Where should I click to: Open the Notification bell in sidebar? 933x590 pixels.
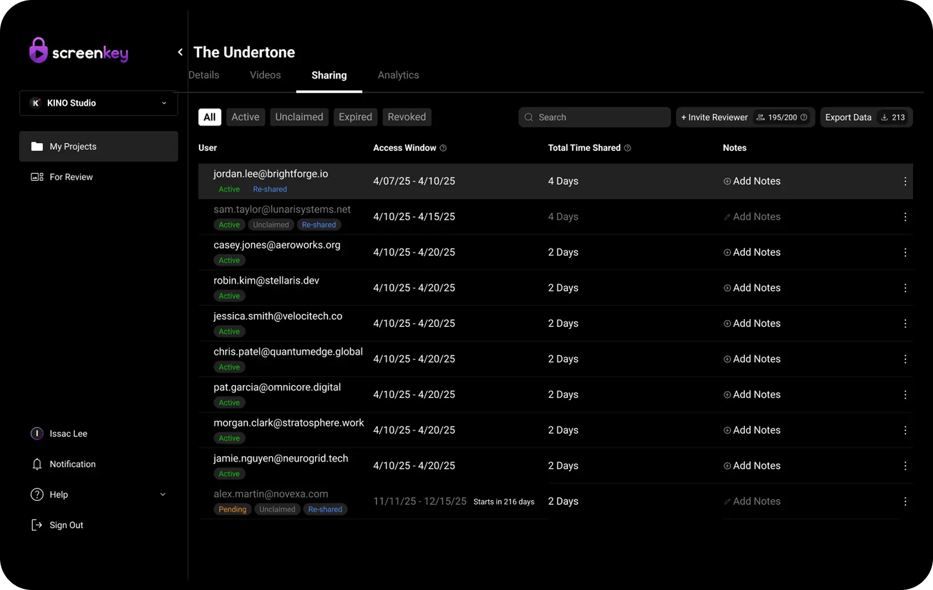click(37, 464)
